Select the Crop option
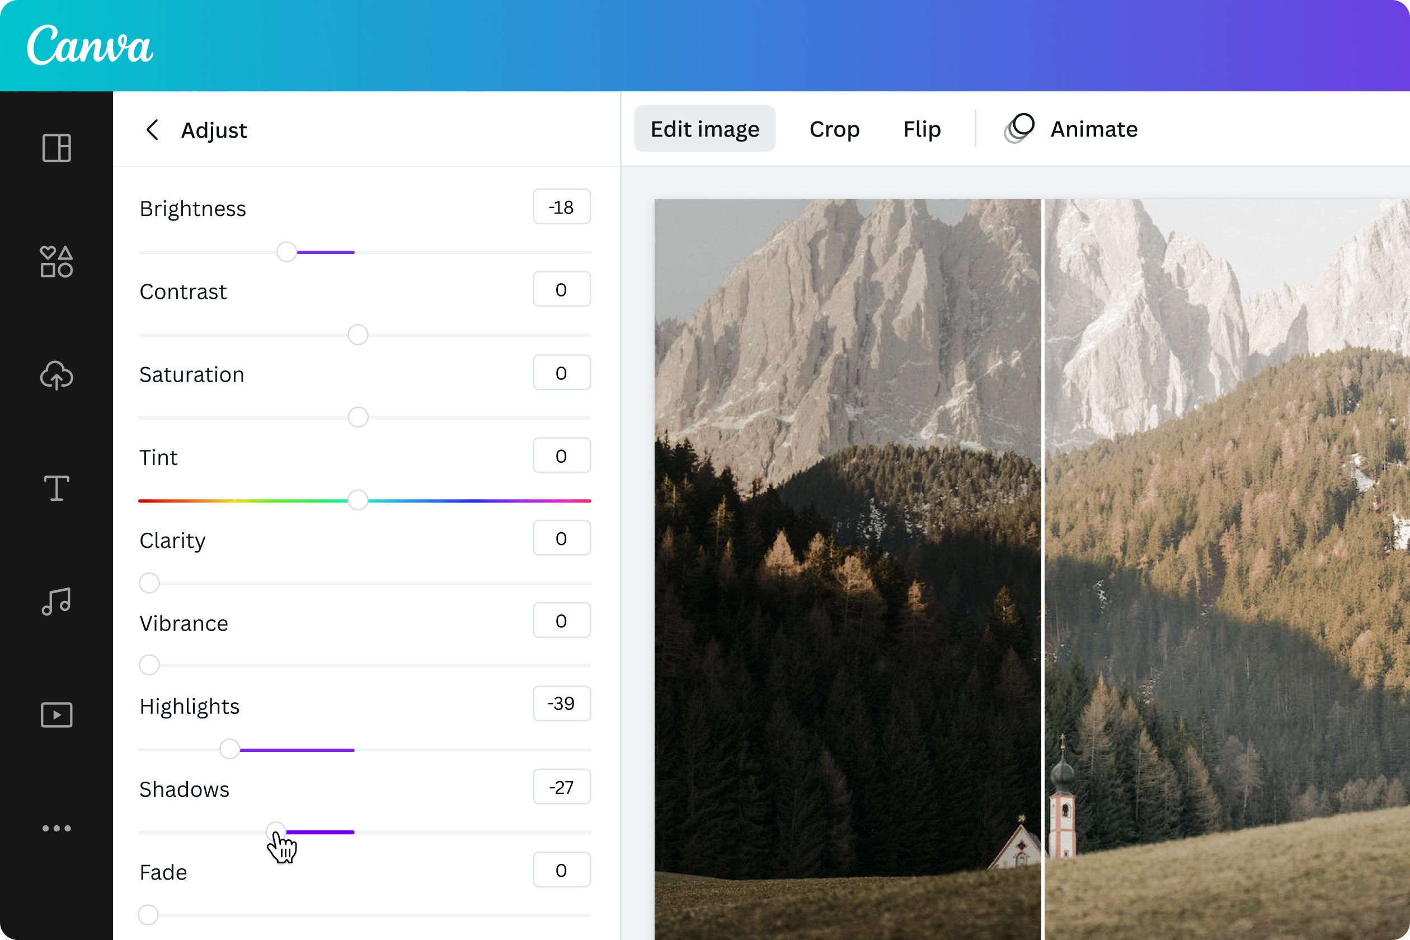This screenshot has height=940, width=1410. pos(834,129)
